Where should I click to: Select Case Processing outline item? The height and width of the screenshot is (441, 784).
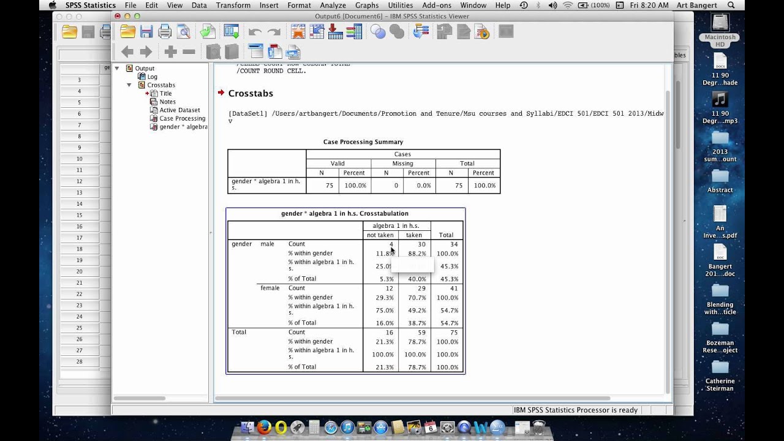182,118
